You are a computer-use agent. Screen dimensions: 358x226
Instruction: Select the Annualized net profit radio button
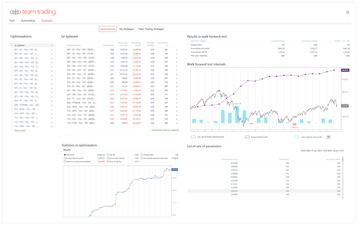[x=65, y=158]
